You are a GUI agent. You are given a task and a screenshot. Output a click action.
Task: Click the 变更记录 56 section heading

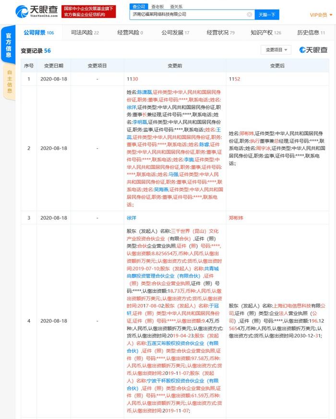click(x=36, y=51)
